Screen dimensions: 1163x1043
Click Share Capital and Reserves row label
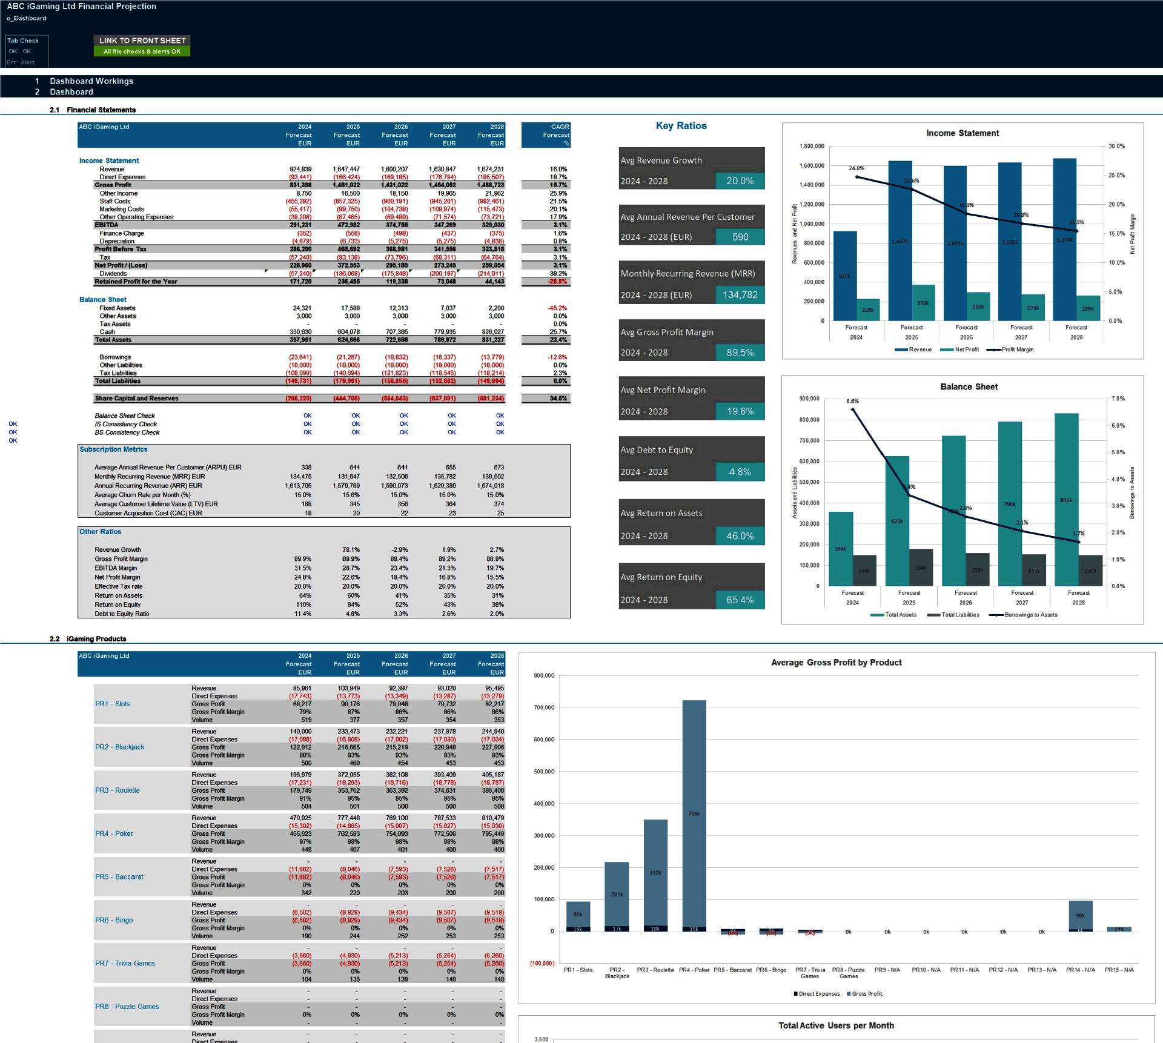[x=136, y=399]
